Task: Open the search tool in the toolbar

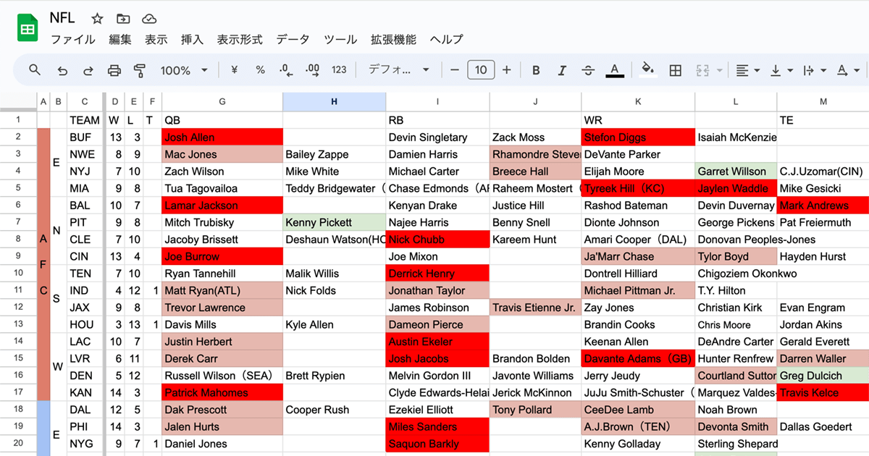Action: [35, 70]
